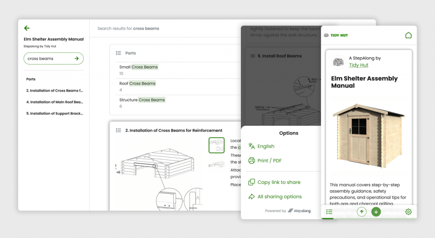This screenshot has height=238, width=435.
Task: Submit the cross beams search arrow
Action: (x=76, y=59)
